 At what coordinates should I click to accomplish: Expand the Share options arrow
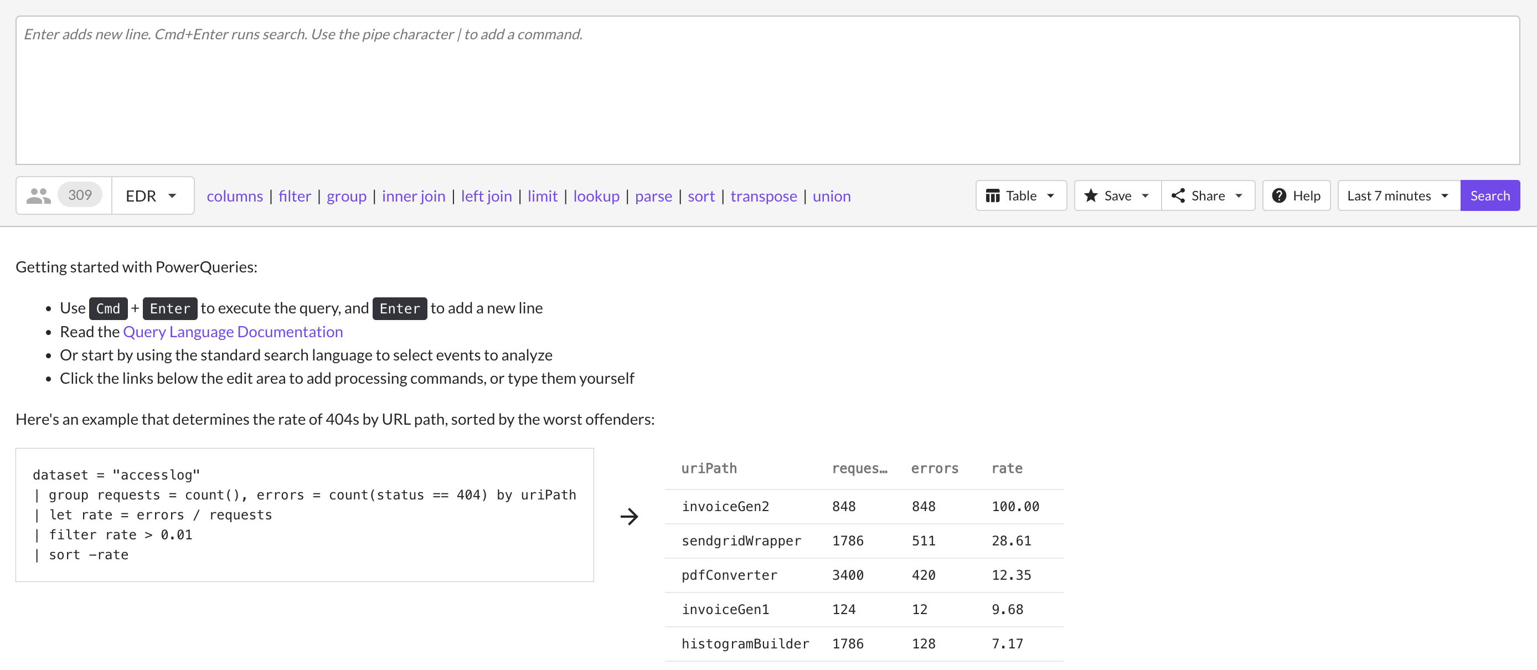[x=1239, y=195]
